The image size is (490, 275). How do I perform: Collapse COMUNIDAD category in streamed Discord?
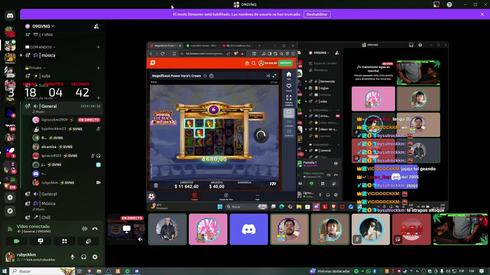point(321,145)
